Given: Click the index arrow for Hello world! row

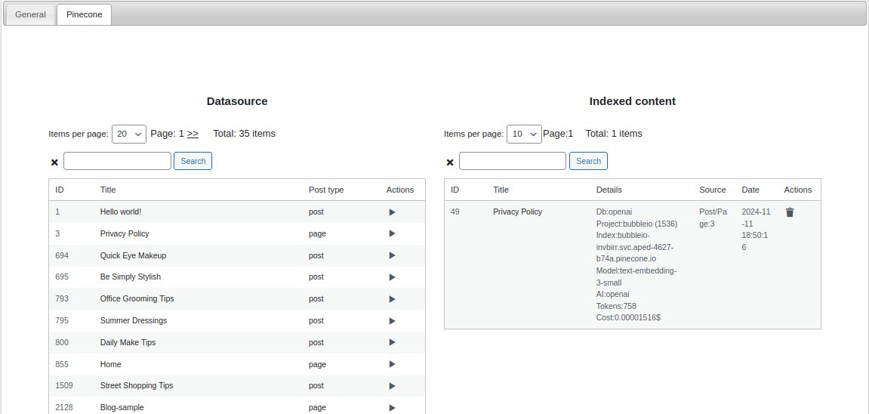Looking at the screenshot, I should pyautogui.click(x=392, y=212).
